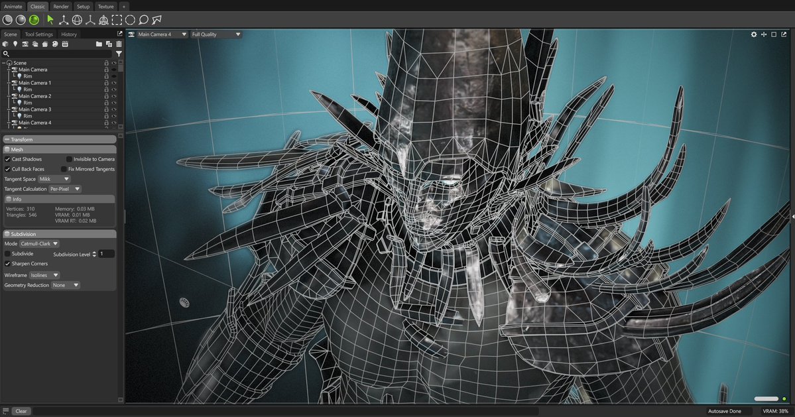Viewport: 795px width, 417px height.
Task: Add a new shadow catcher object
Action: click(x=45, y=44)
